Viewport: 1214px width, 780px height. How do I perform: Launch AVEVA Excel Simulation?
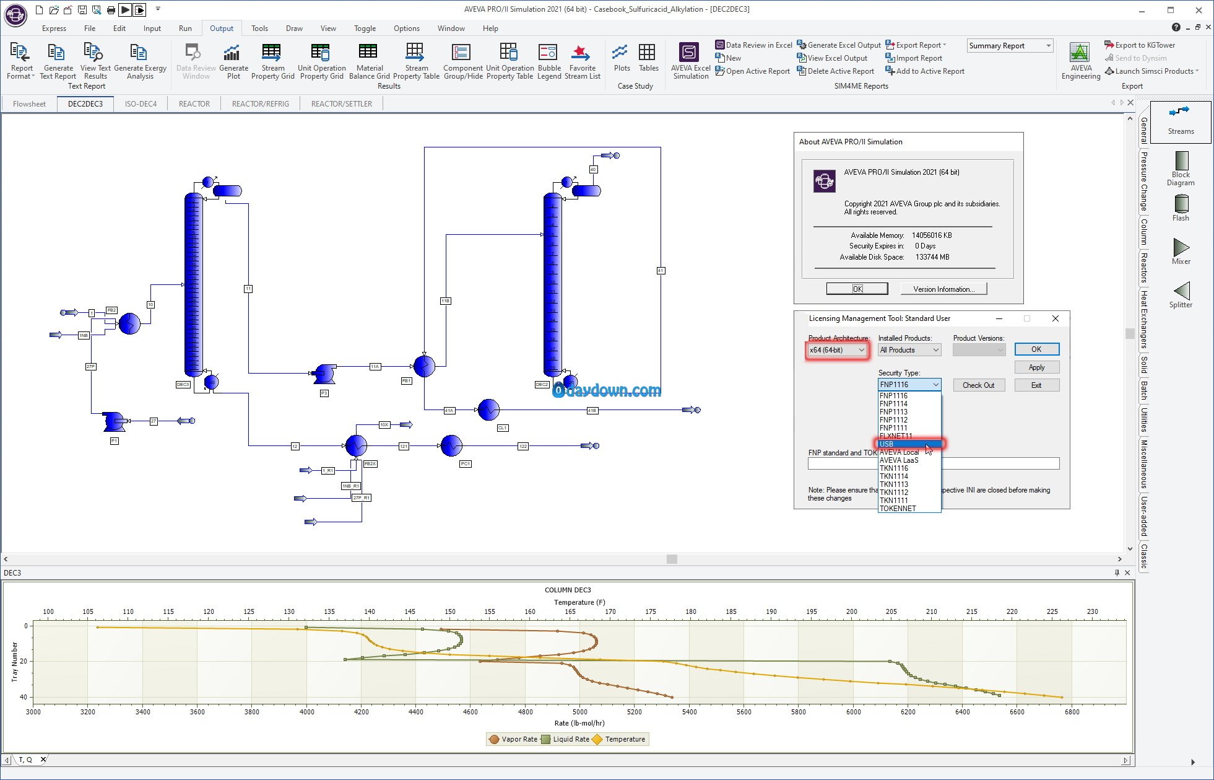pos(690,61)
